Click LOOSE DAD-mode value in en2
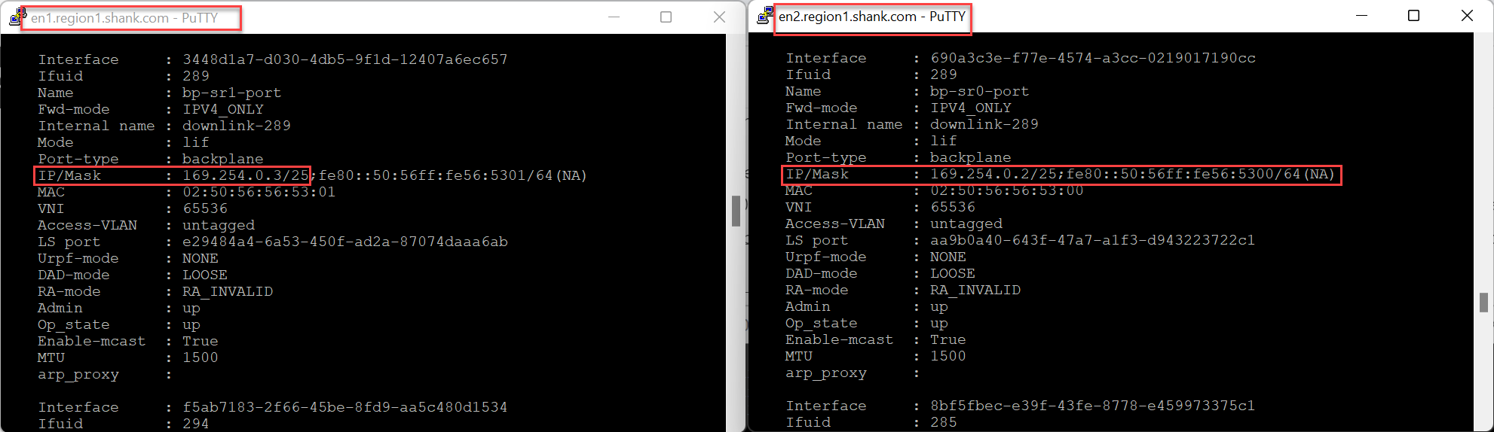Image resolution: width=1494 pixels, height=432 pixels. click(x=953, y=273)
